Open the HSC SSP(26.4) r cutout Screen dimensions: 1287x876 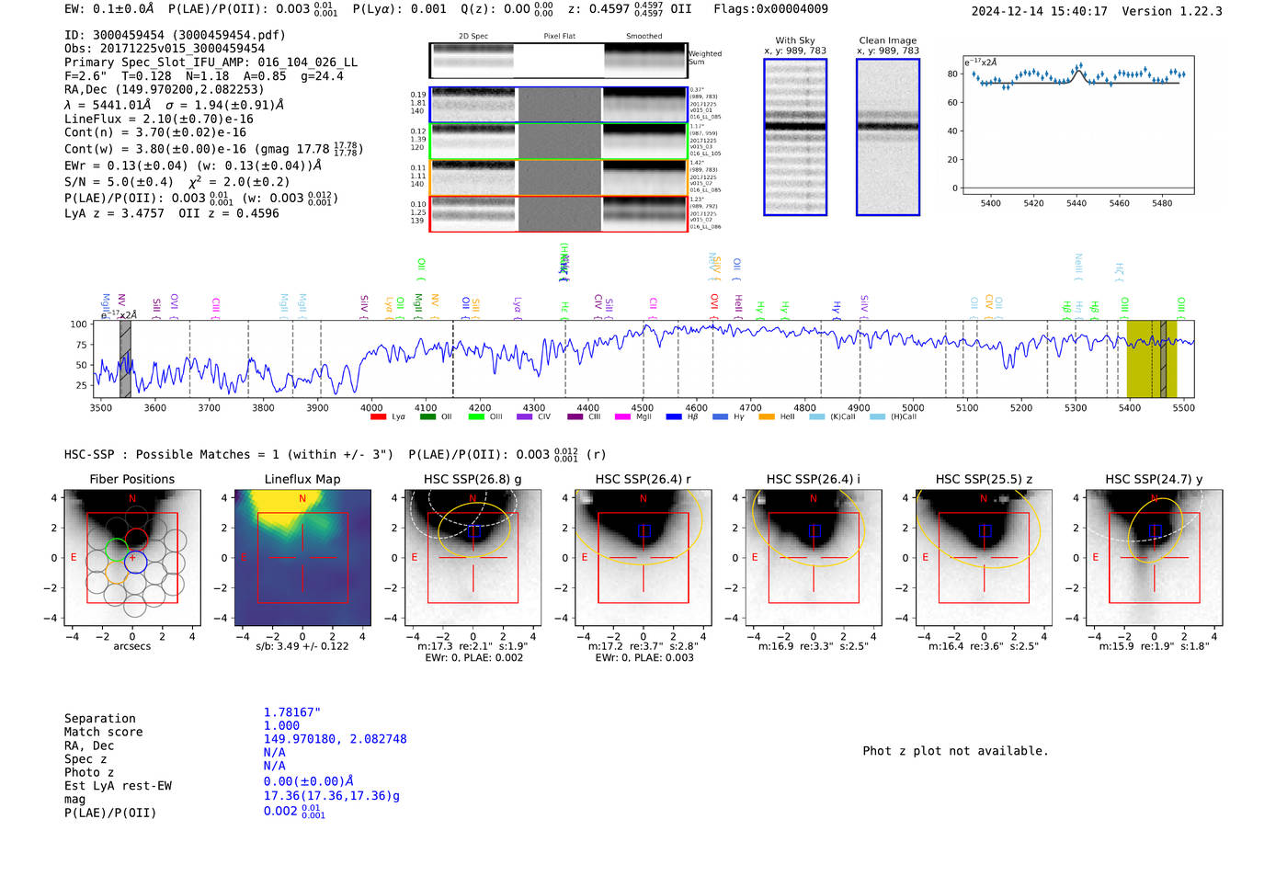pos(643,558)
